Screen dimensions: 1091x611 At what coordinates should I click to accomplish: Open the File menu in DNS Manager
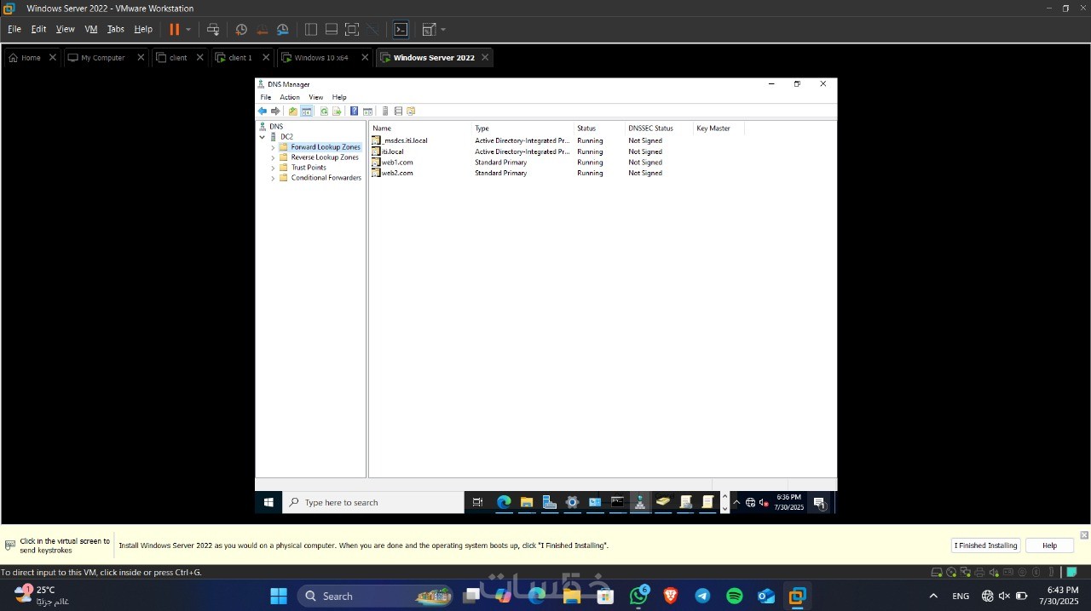[x=266, y=97]
